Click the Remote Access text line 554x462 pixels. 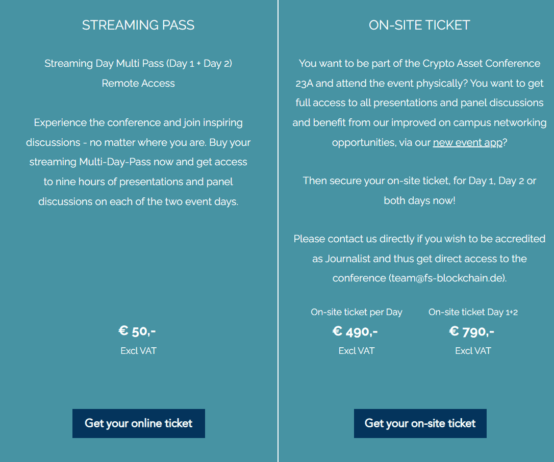[x=138, y=83]
